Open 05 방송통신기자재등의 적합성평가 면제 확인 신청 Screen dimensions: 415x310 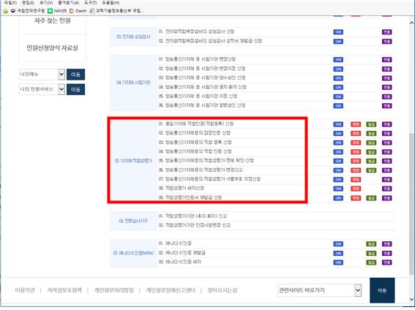[206, 161]
